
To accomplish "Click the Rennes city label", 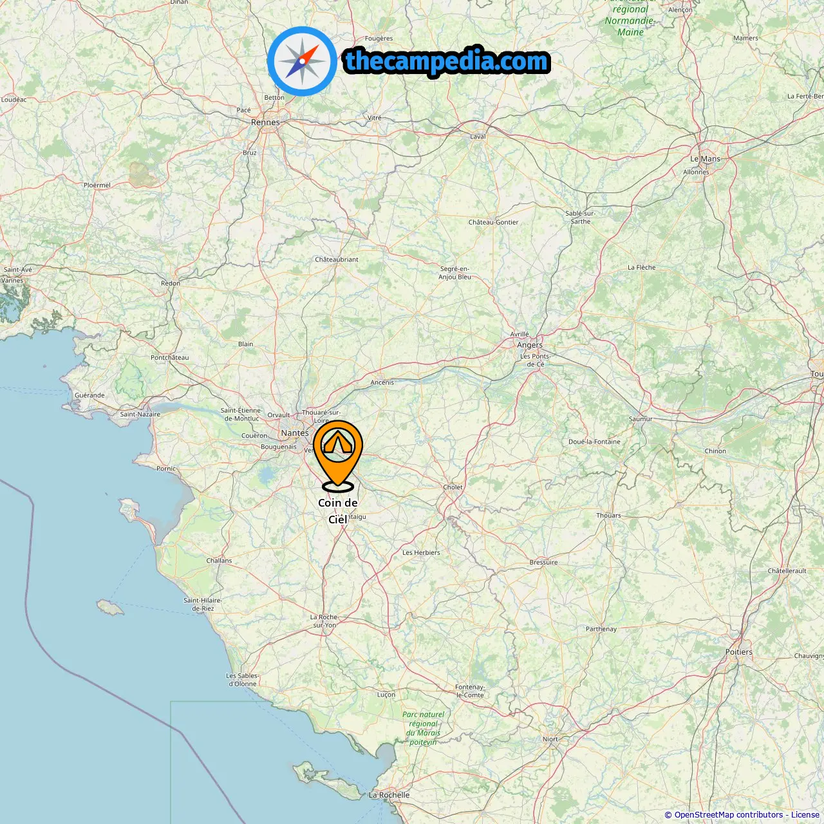I will coord(265,122).
